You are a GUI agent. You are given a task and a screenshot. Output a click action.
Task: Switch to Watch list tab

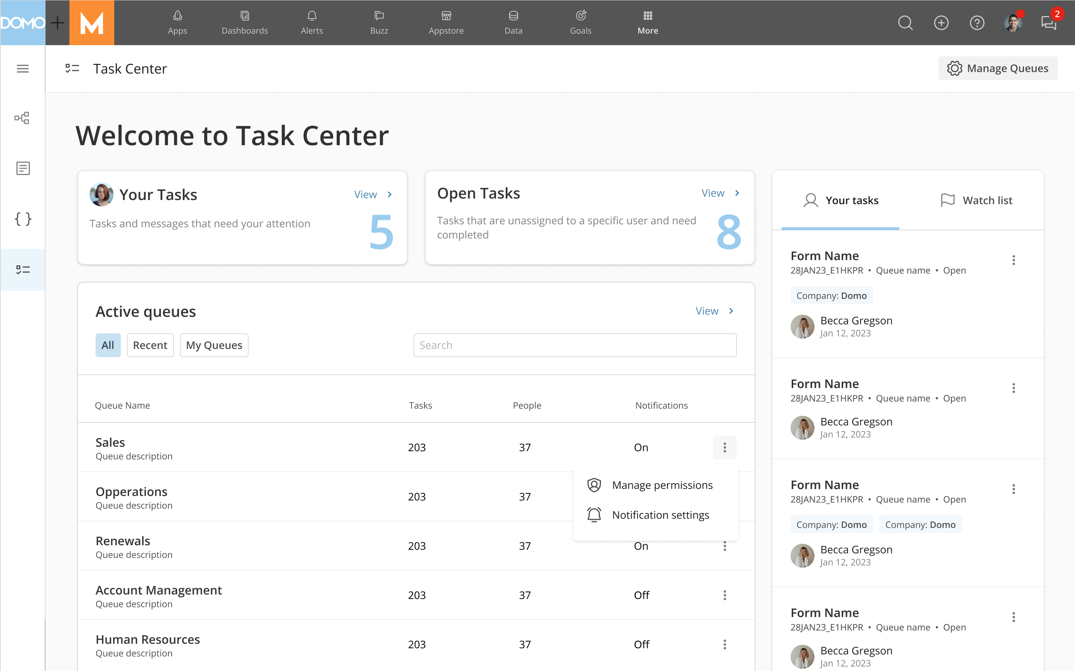point(976,200)
